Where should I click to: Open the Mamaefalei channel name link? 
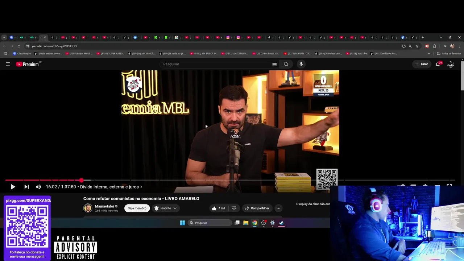104,206
